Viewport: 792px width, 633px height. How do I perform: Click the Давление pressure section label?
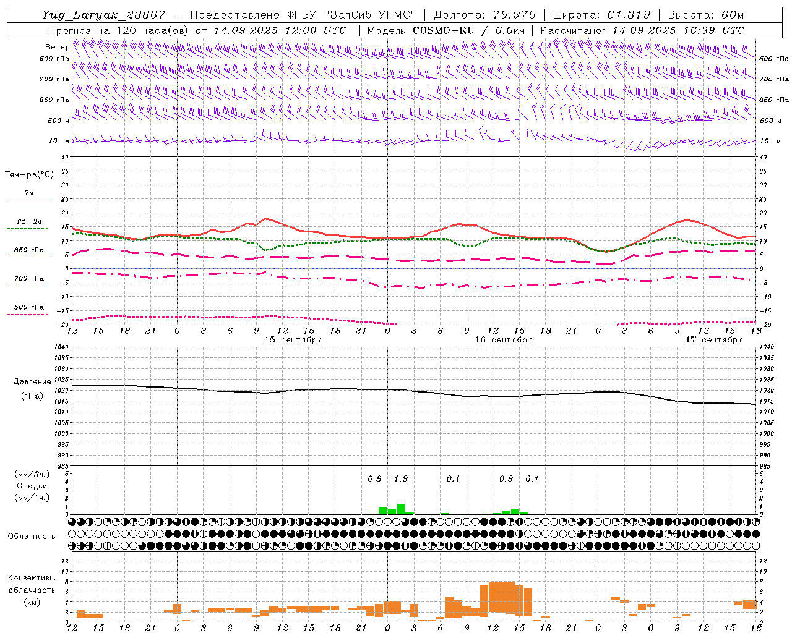(x=32, y=382)
